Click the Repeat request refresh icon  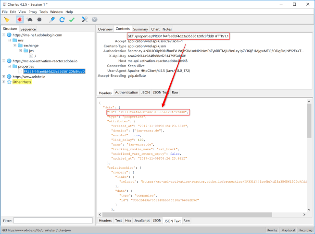click(62, 20)
